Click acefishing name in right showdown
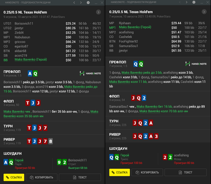The width and height of the screenshot is (211, 184). [x=181, y=155]
